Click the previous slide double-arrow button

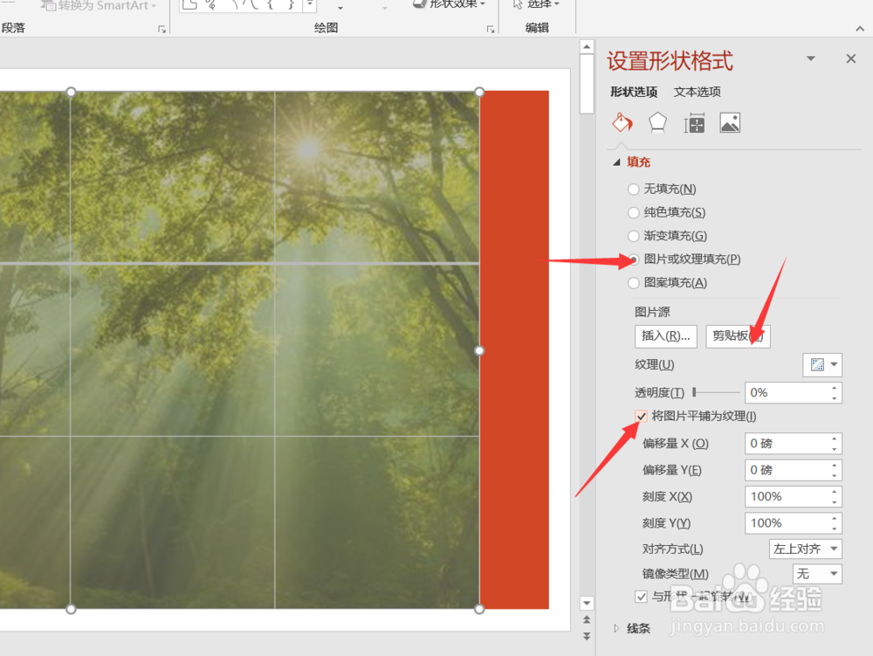coord(587,620)
